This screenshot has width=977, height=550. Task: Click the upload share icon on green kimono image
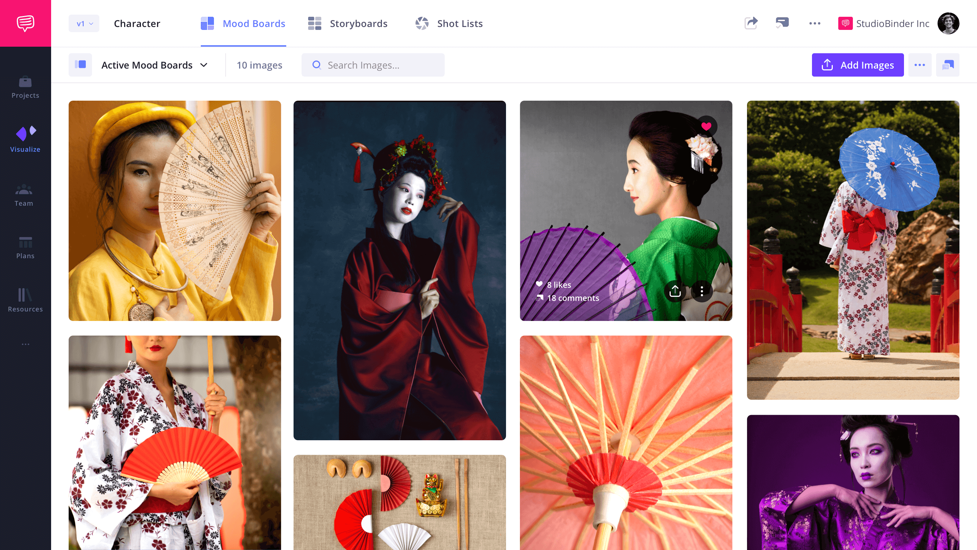pos(675,291)
